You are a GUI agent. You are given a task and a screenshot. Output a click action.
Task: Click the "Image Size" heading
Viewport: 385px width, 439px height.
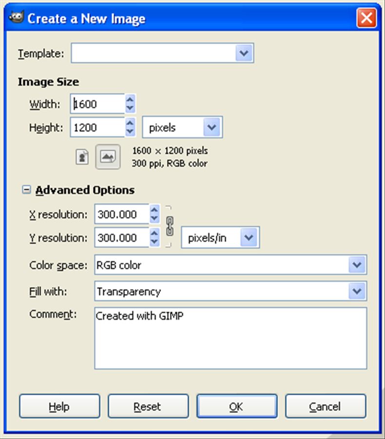click(x=48, y=82)
